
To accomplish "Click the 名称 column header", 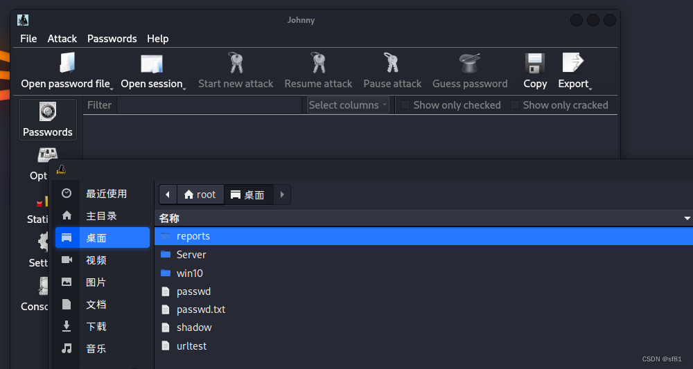I will 423,218.
